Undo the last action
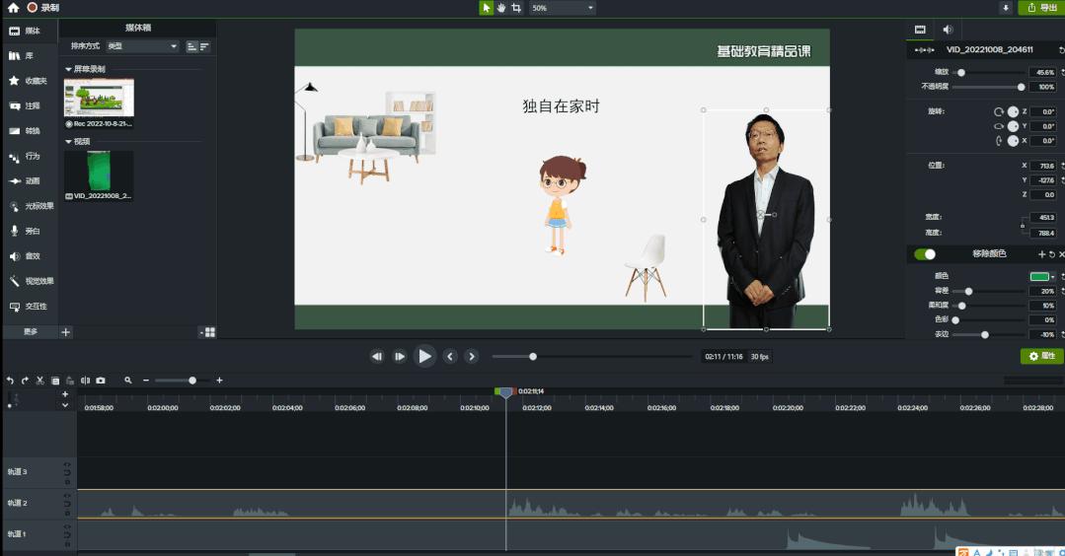Image resolution: width=1065 pixels, height=556 pixels. click(10, 382)
